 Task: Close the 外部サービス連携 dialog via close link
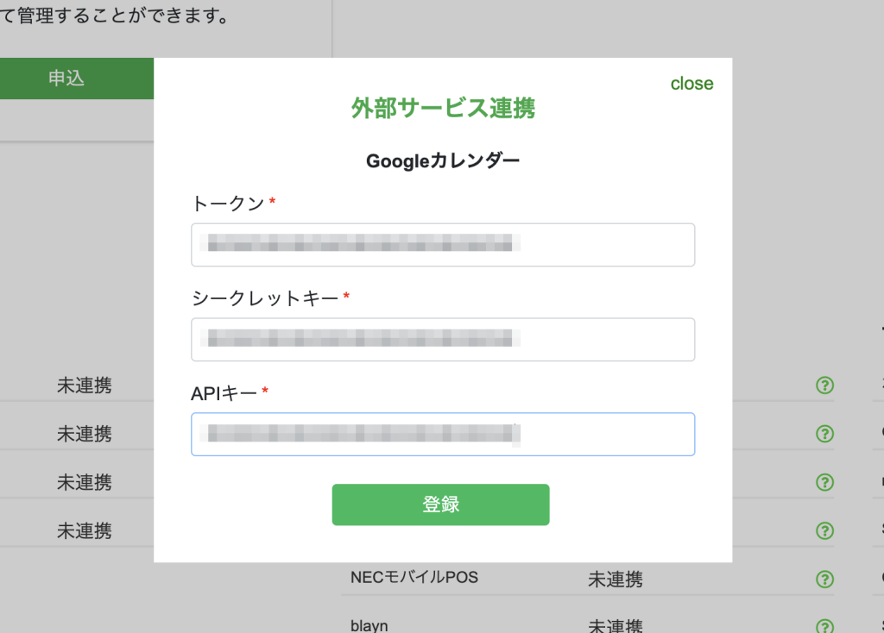pos(691,84)
